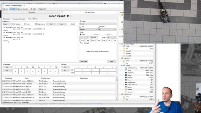The height and width of the screenshot is (113, 201).
Task: Click the Copy trigger button
Action: click(x=84, y=62)
